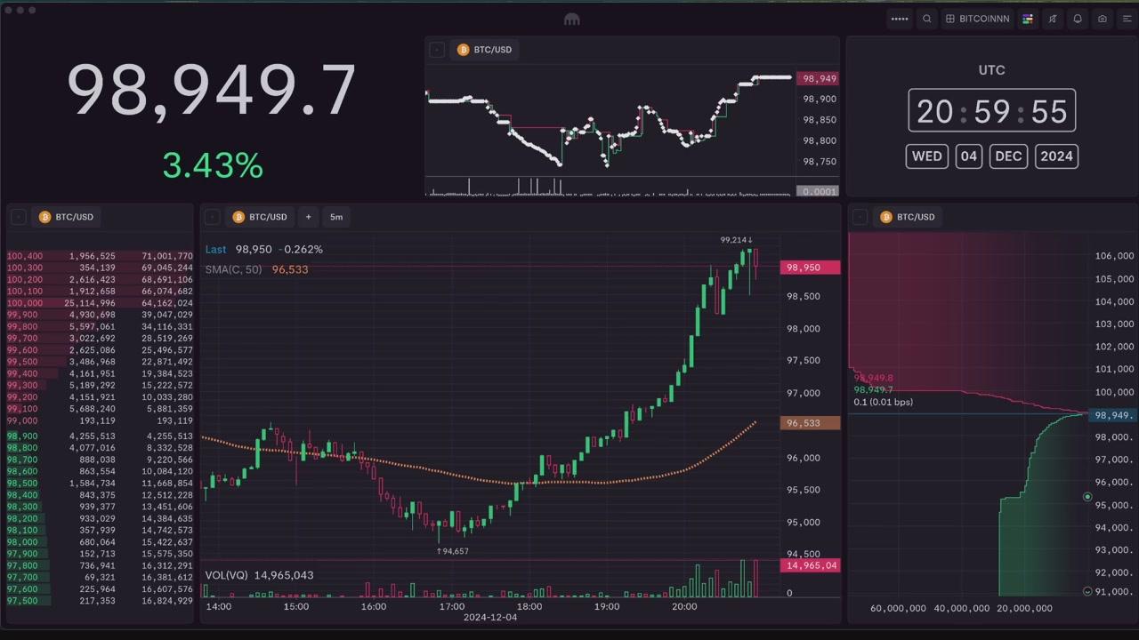Click the 2024 year box

(x=1056, y=156)
